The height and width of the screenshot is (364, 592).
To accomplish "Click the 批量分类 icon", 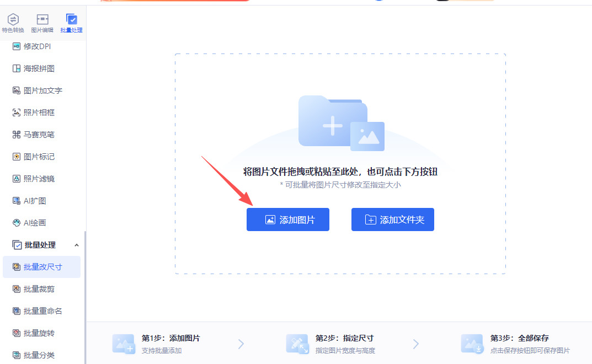I will (16, 355).
